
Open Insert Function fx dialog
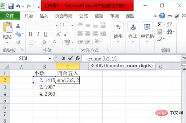click(x=77, y=58)
